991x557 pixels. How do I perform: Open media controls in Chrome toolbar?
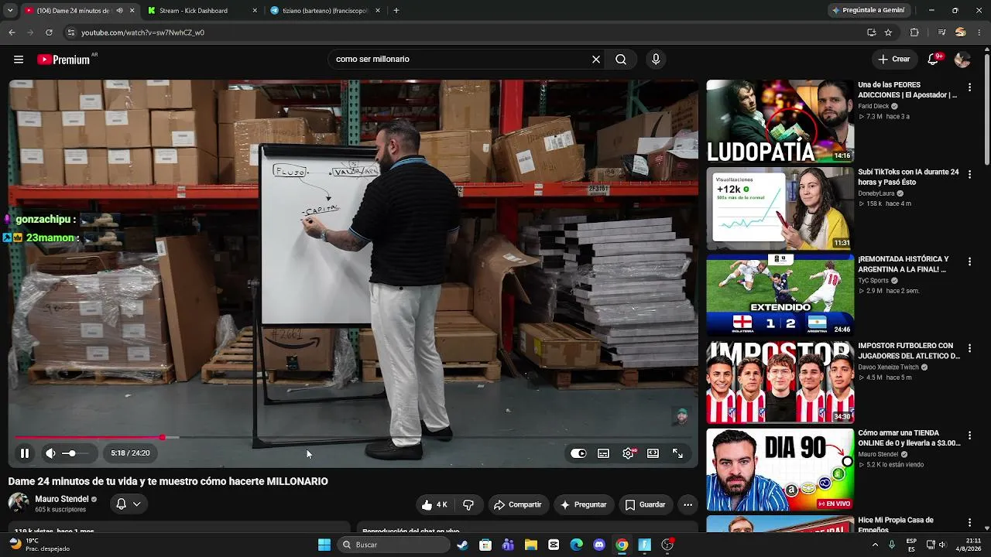pyautogui.click(x=941, y=32)
